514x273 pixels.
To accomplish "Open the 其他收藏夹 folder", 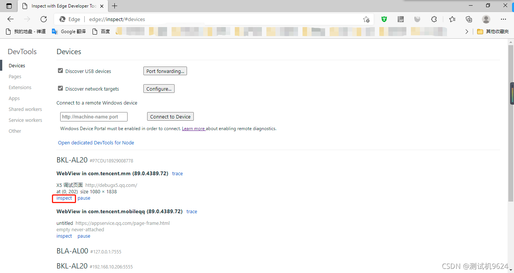I will pyautogui.click(x=493, y=32).
